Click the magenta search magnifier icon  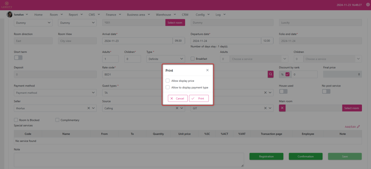point(271,74)
